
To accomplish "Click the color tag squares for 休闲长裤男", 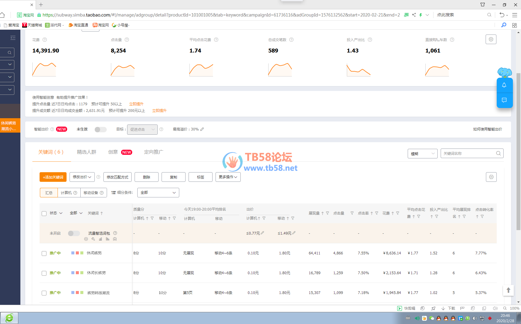I will point(77,273).
